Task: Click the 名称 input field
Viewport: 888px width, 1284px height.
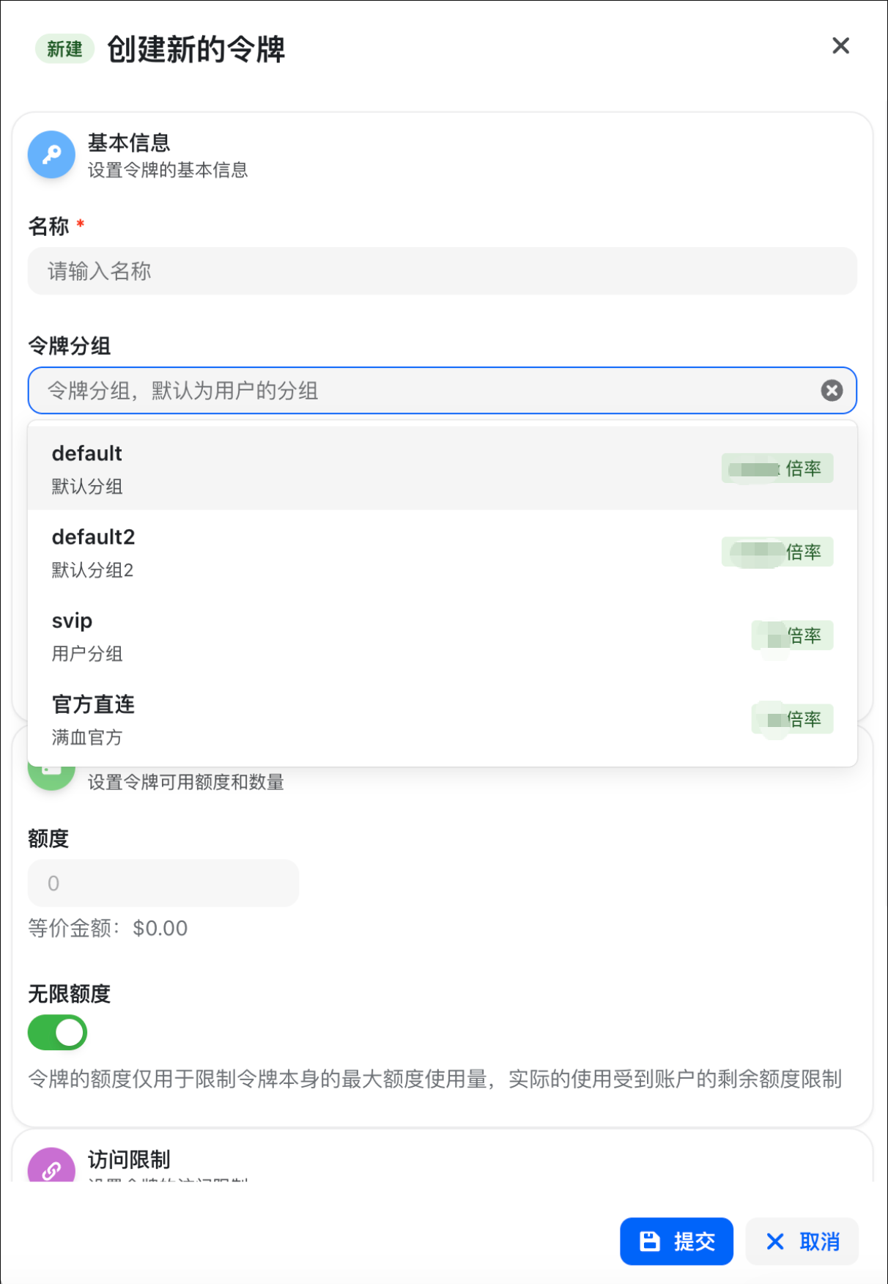Action: click(x=440, y=271)
